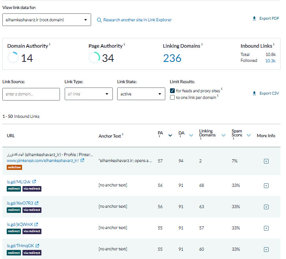The image size is (286, 259).
Task: Click the Link Source domain input field
Action: [31, 94]
